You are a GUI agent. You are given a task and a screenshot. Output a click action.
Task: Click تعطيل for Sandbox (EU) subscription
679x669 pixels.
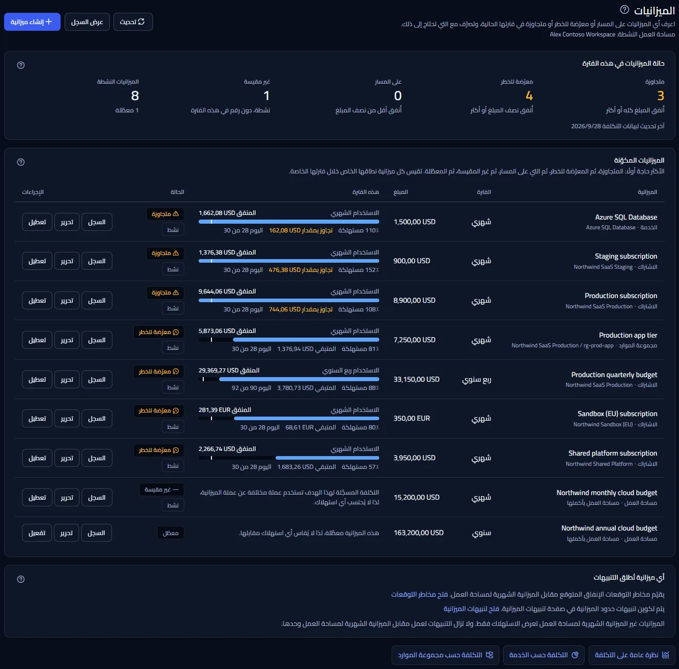pyautogui.click(x=37, y=419)
